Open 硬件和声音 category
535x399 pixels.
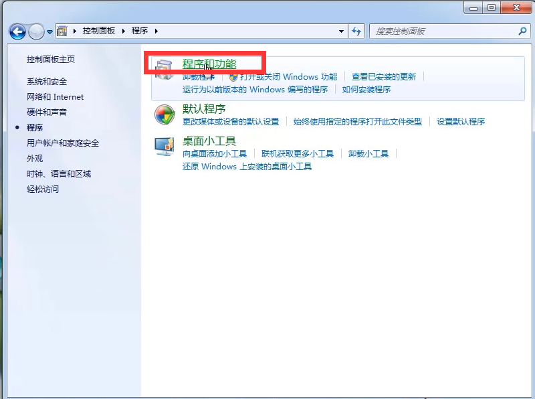coord(47,112)
